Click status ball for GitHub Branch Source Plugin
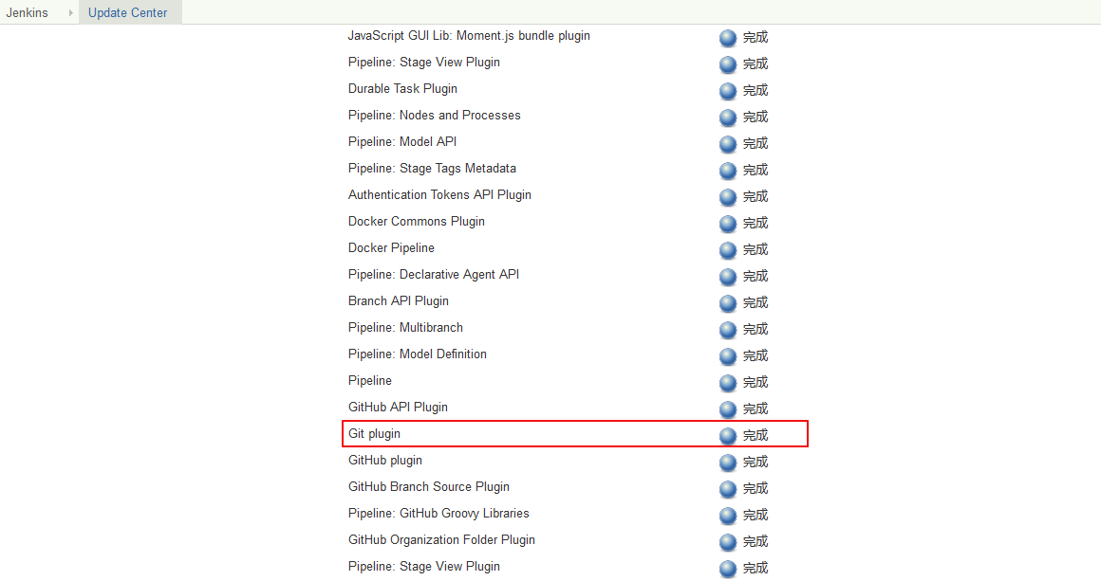The width and height of the screenshot is (1101, 581). pyautogui.click(x=728, y=489)
